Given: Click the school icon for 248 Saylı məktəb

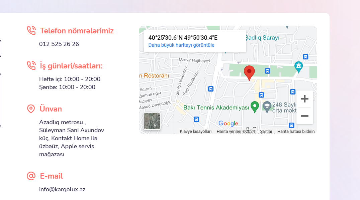Looking at the screenshot, I should [267, 107].
